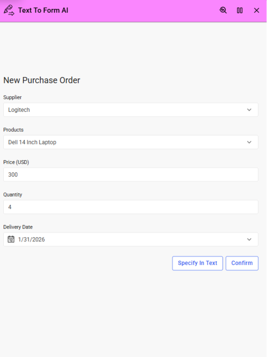Expand the Products dropdown chevron
267x357 pixels.
249,142
